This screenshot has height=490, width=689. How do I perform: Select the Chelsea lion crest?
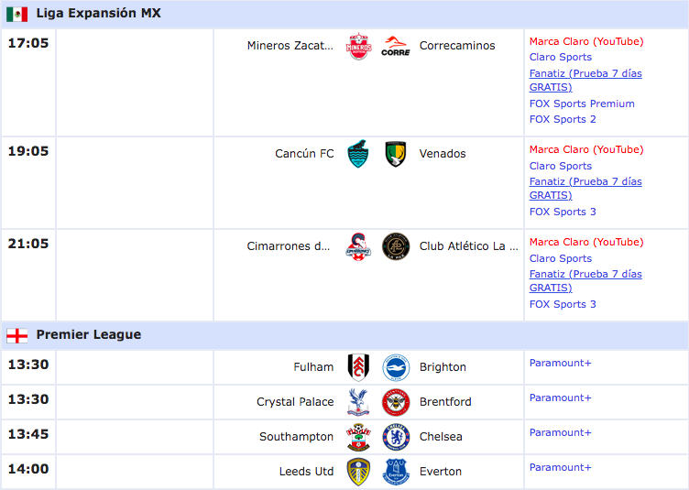396,437
